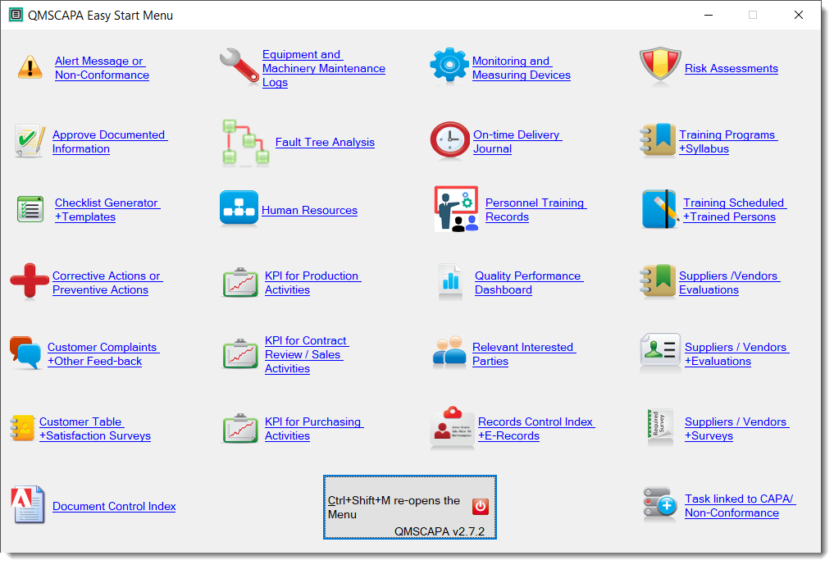Click the red cross icon for Corrective Actions
Screen dimensions: 834x565
point(30,281)
